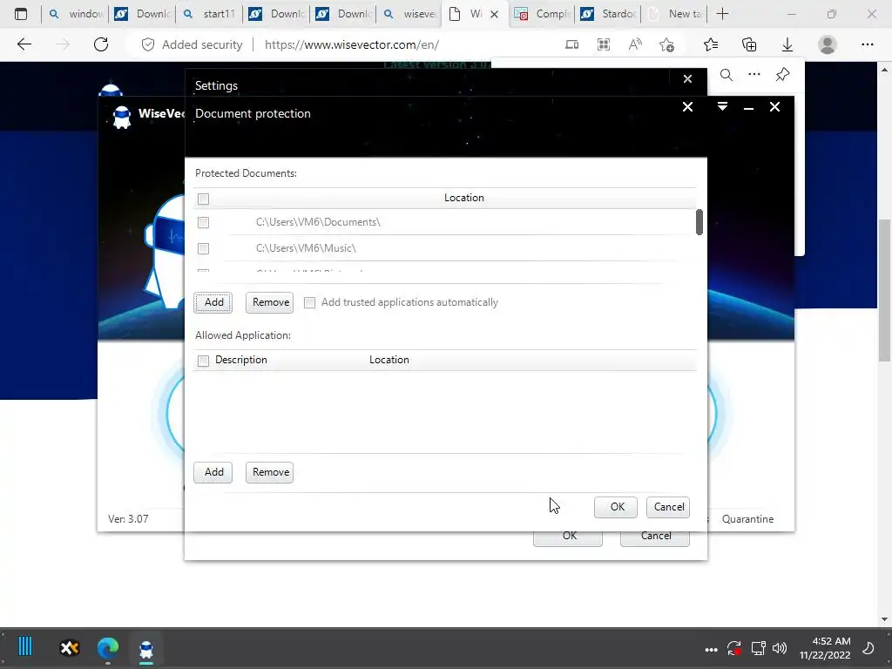Viewport: 892px width, 669px height.
Task: Click the Description column header
Action: tap(241, 360)
